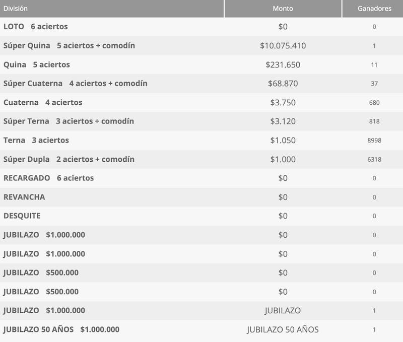Select the $231.650 amount
This screenshot has height=342, width=403.
(x=283, y=64)
